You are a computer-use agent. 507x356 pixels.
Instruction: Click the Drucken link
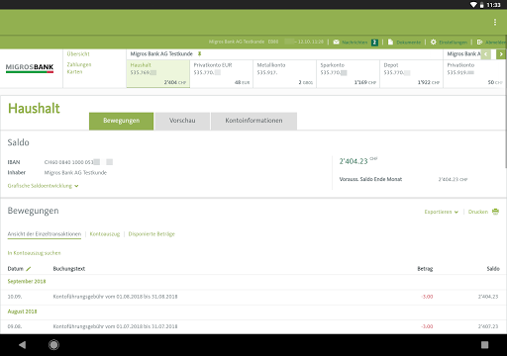478,212
